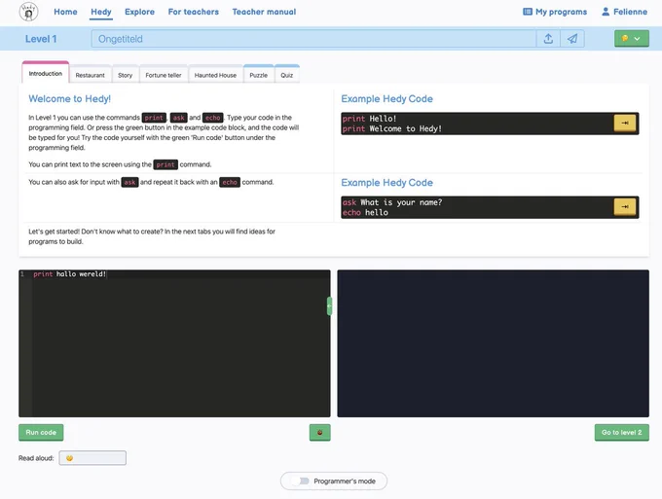
Task: Open the Read aloud voice selector
Action: pyautogui.click(x=92, y=458)
